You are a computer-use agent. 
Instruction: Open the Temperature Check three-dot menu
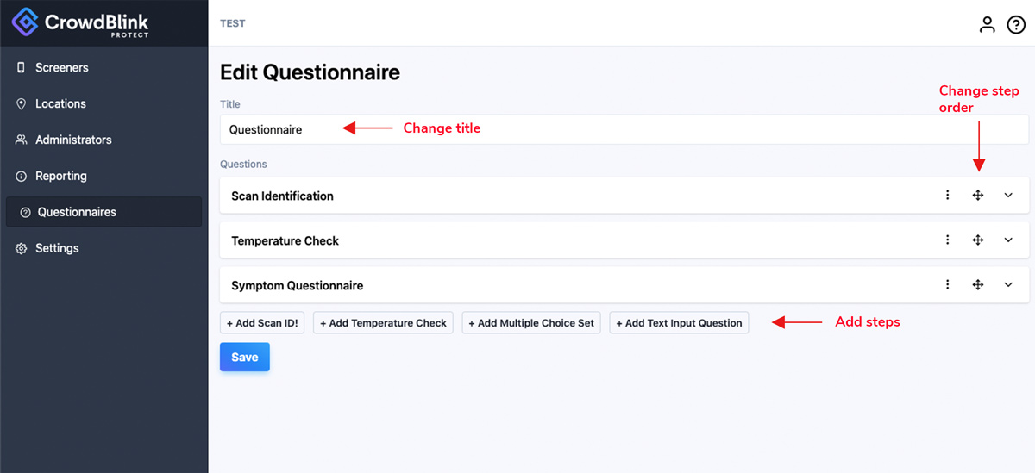[948, 240]
